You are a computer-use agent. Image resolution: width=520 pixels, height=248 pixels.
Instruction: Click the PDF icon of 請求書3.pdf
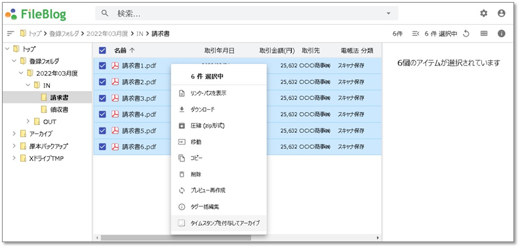[115, 98]
